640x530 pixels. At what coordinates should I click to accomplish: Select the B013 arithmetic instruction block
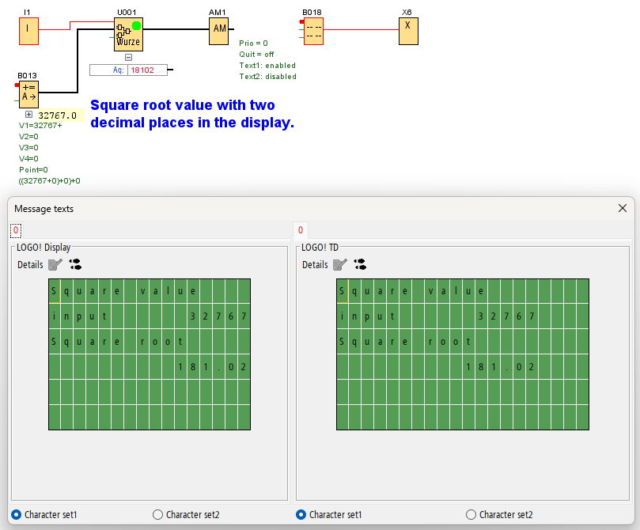(x=28, y=93)
